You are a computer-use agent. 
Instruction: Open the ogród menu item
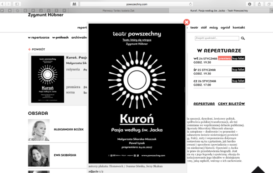pyautogui.click(x=225, y=27)
